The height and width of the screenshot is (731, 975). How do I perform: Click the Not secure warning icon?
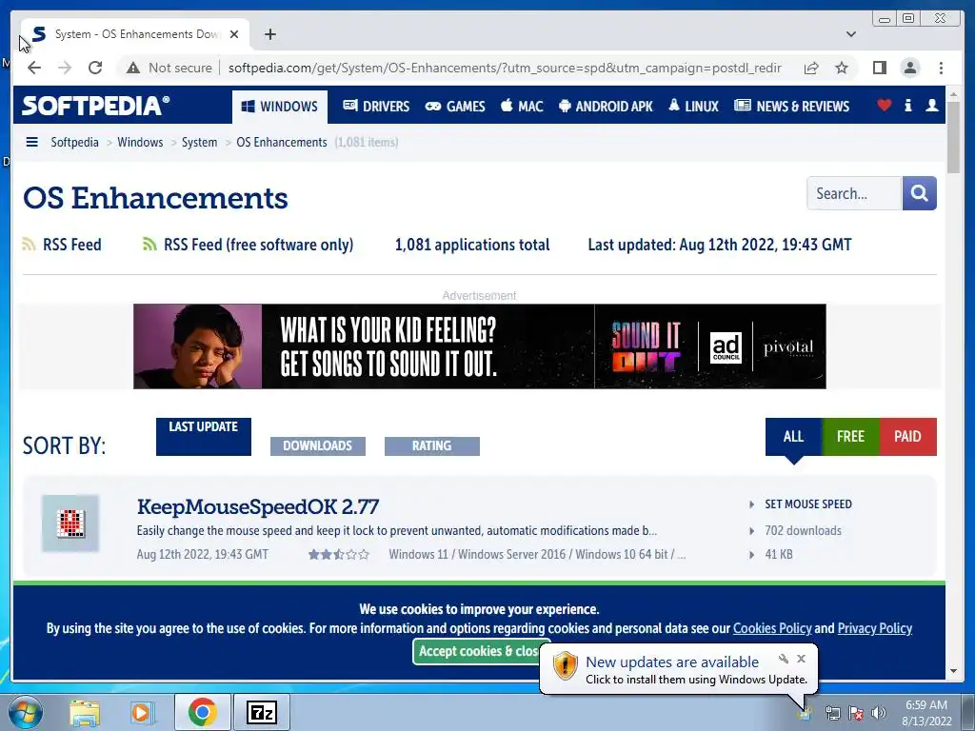tap(133, 68)
